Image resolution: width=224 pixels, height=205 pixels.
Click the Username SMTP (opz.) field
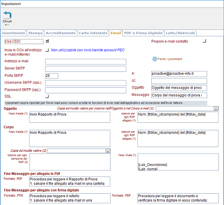pos(85,83)
